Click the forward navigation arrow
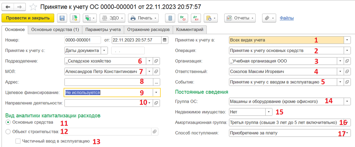The height and width of the screenshot is (147, 355). (x=20, y=6)
